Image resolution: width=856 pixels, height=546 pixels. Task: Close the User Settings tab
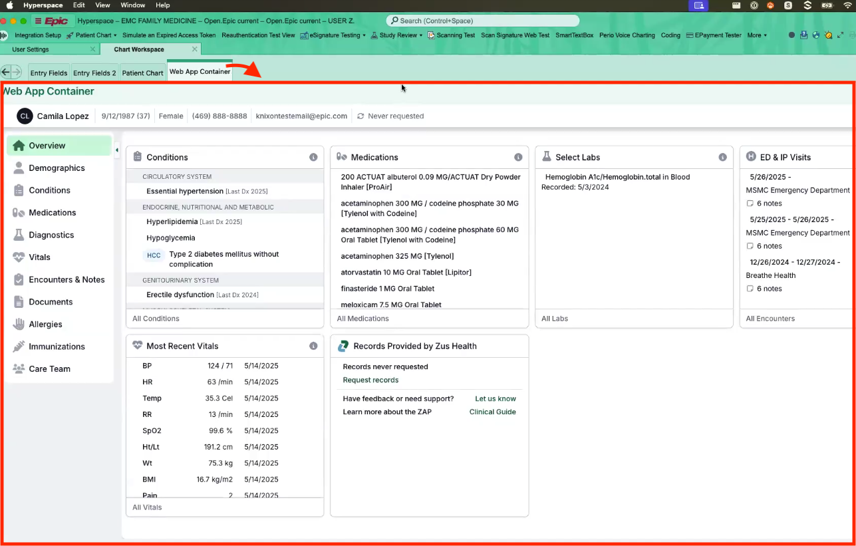click(x=92, y=49)
